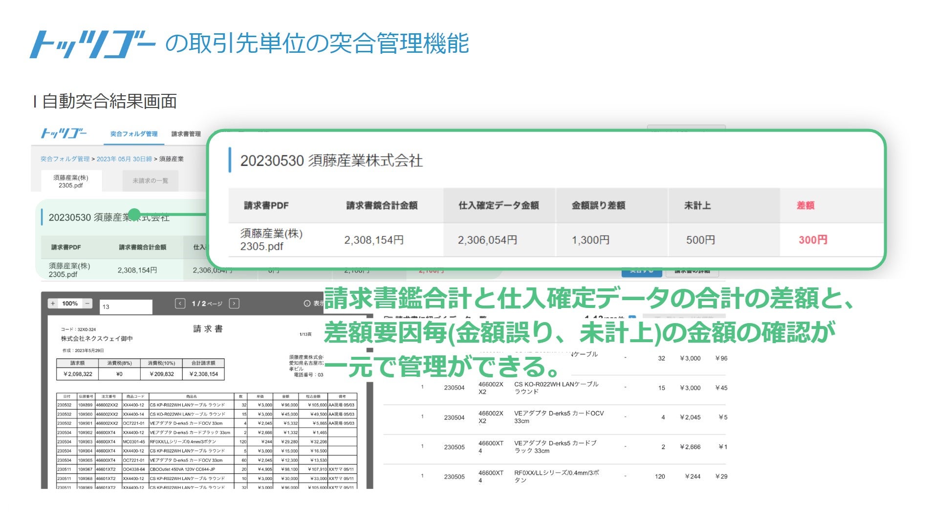
Task: Click 株式会社ネクスウェイ御中 in the PDF
Action: (97, 339)
